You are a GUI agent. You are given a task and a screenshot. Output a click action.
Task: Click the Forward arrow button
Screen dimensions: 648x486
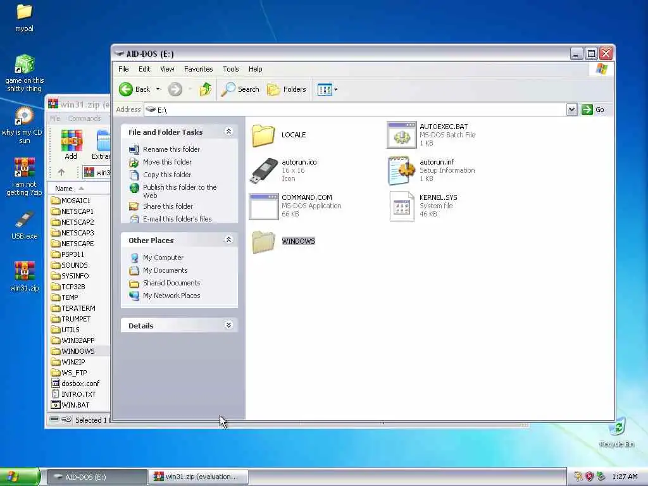click(x=175, y=89)
